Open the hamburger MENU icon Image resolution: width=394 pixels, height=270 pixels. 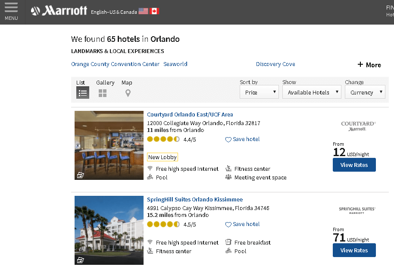[x=11, y=7]
